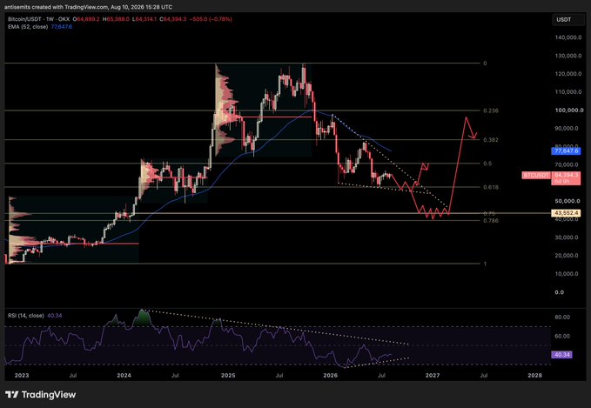Viewport: 591px width, 408px height.
Task: Click the USDT currency button
Action: pyautogui.click(x=568, y=20)
